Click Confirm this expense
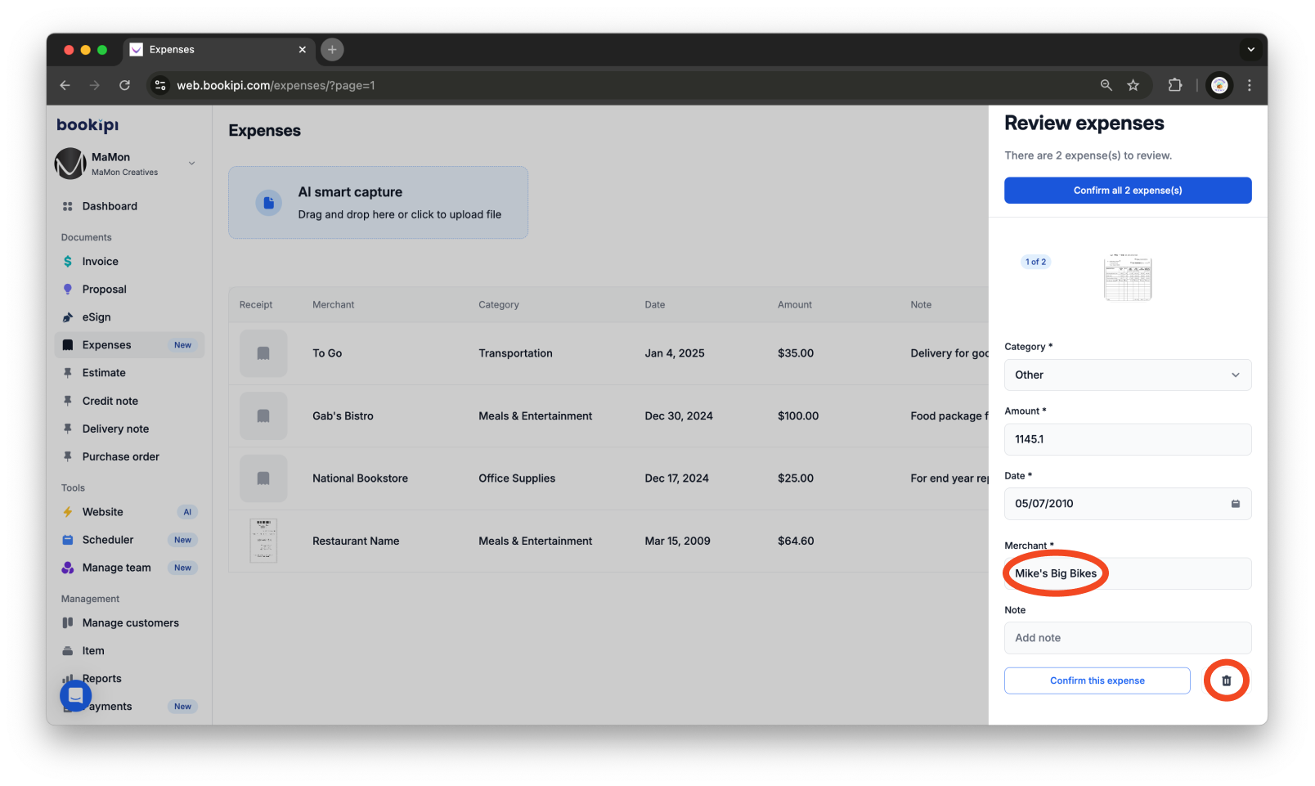The width and height of the screenshot is (1315, 786). (1097, 680)
